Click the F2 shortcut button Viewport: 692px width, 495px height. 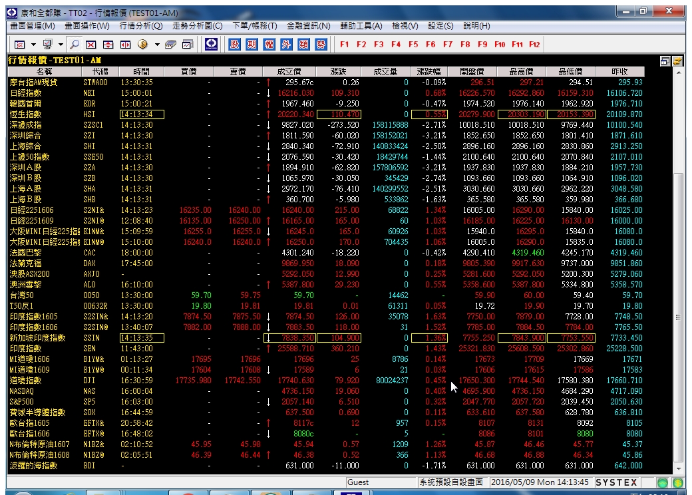361,45
